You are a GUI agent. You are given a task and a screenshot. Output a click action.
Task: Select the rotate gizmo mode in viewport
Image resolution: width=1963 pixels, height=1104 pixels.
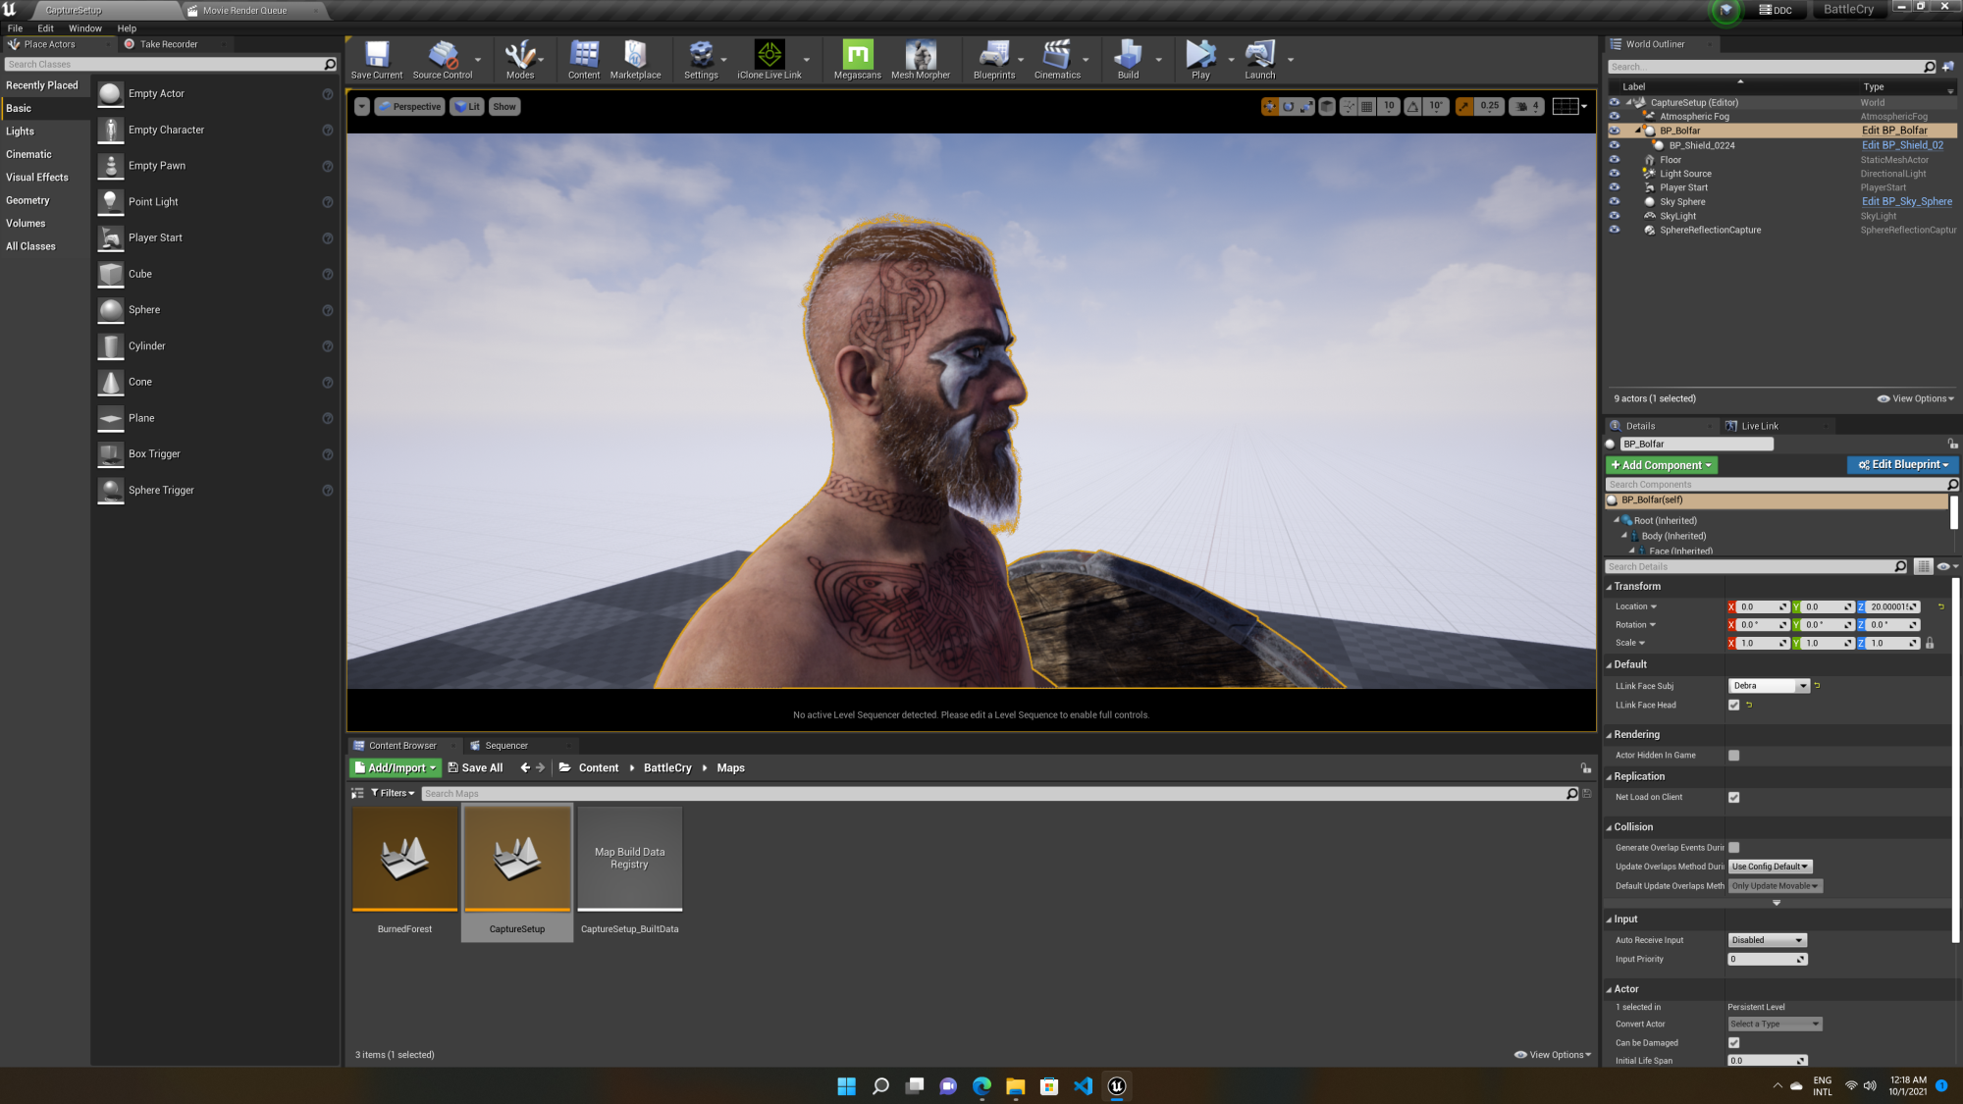tap(1288, 107)
